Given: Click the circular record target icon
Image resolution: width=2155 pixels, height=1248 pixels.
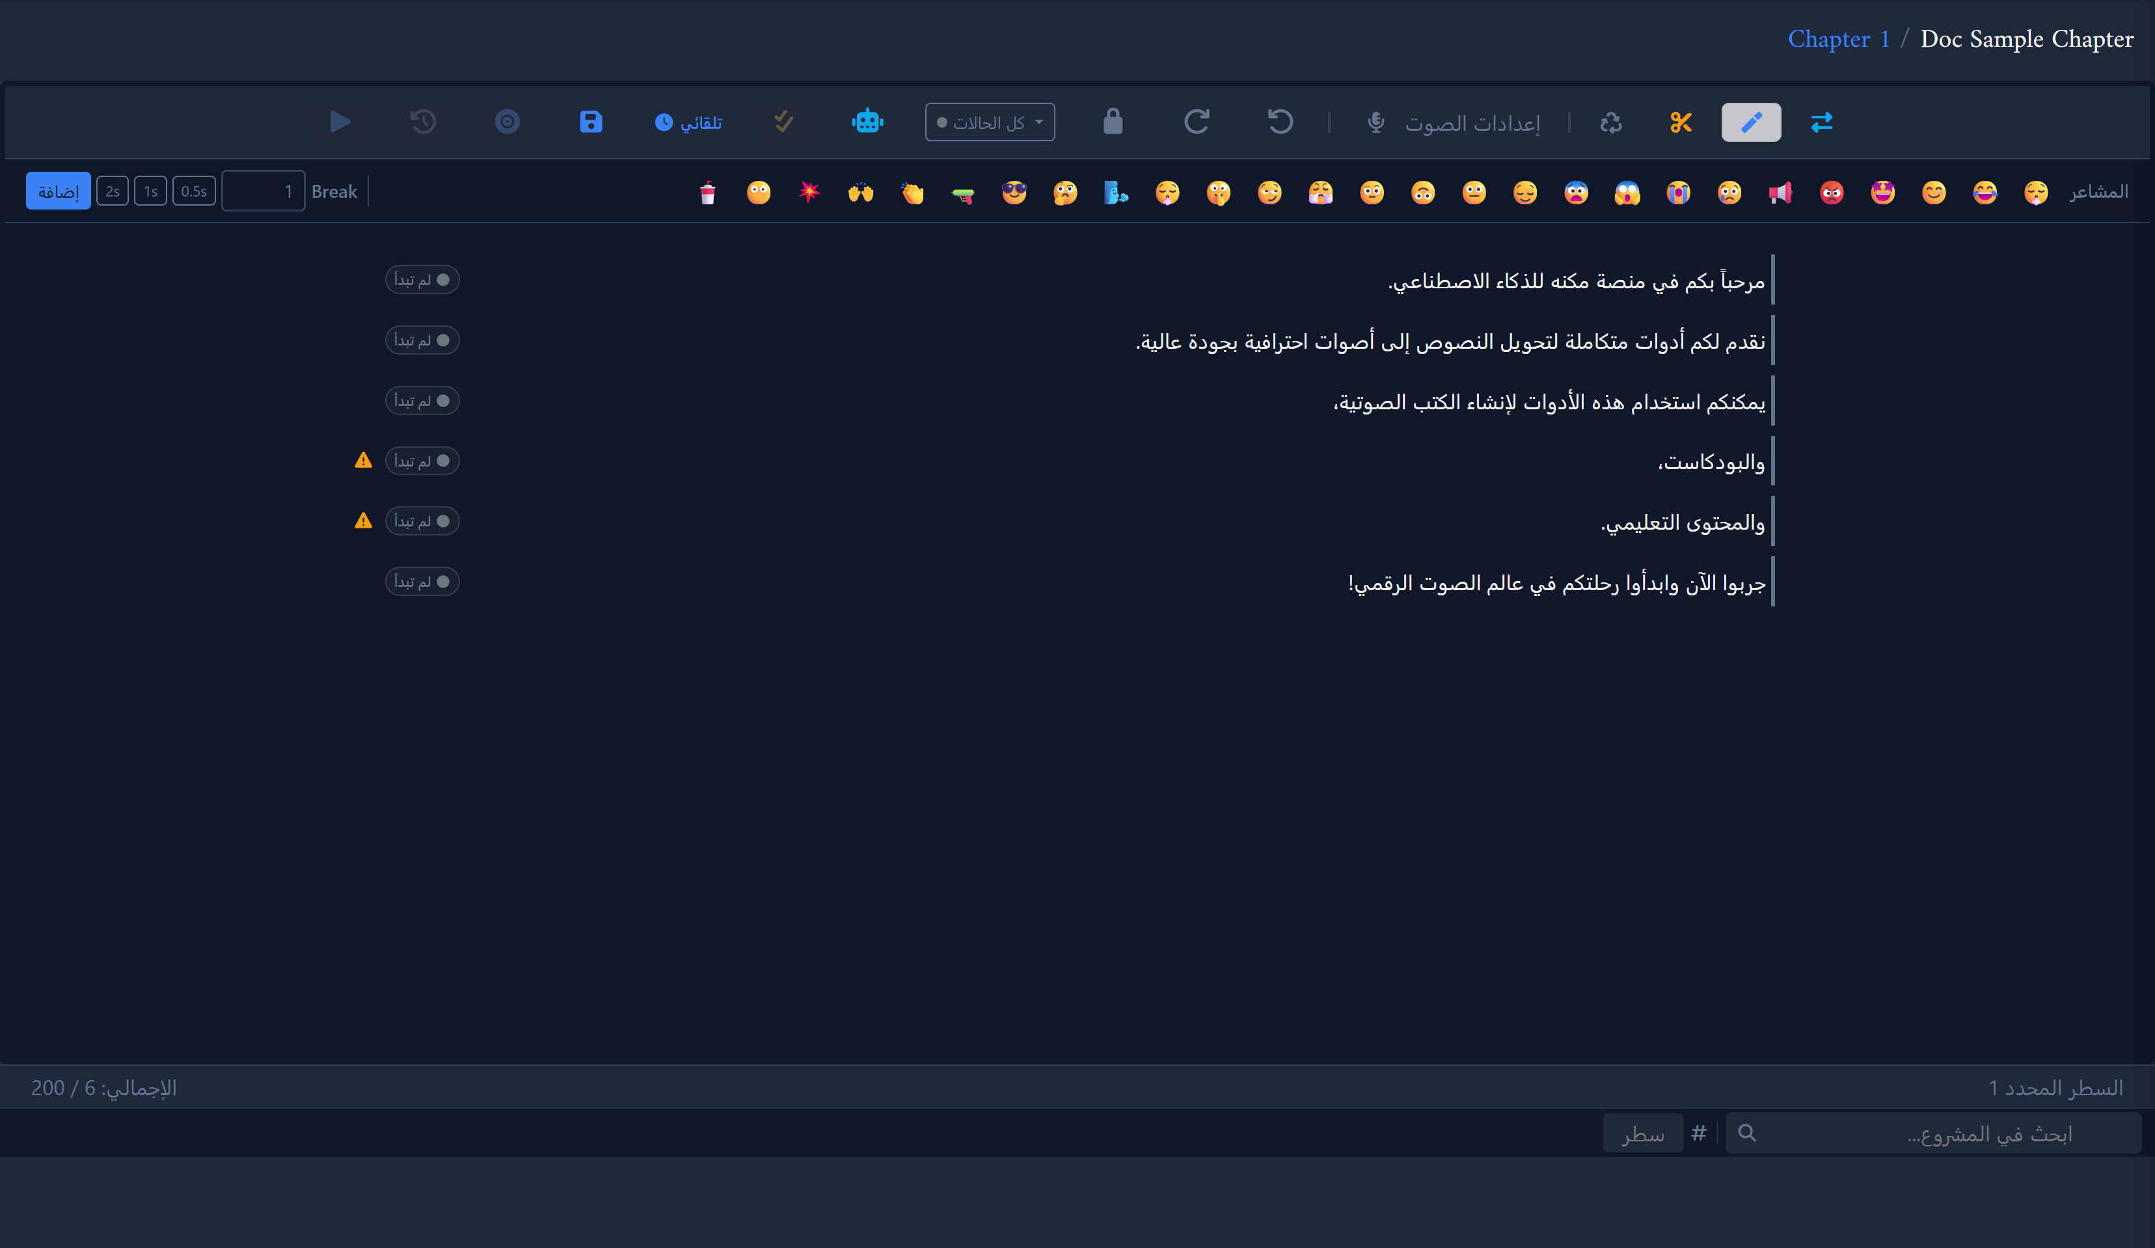Looking at the screenshot, I should (507, 122).
